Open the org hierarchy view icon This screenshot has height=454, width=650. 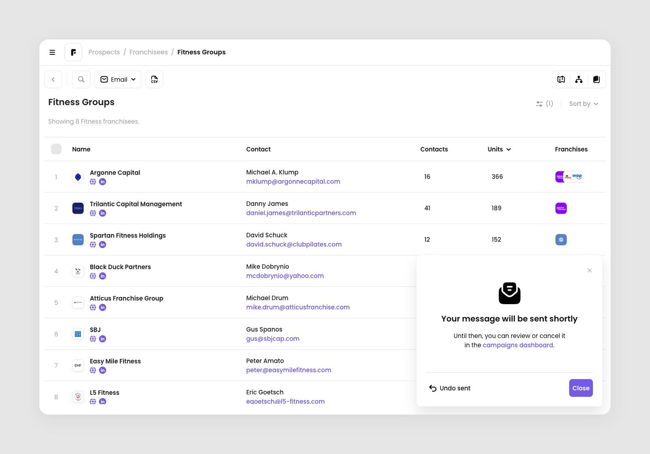pos(579,80)
